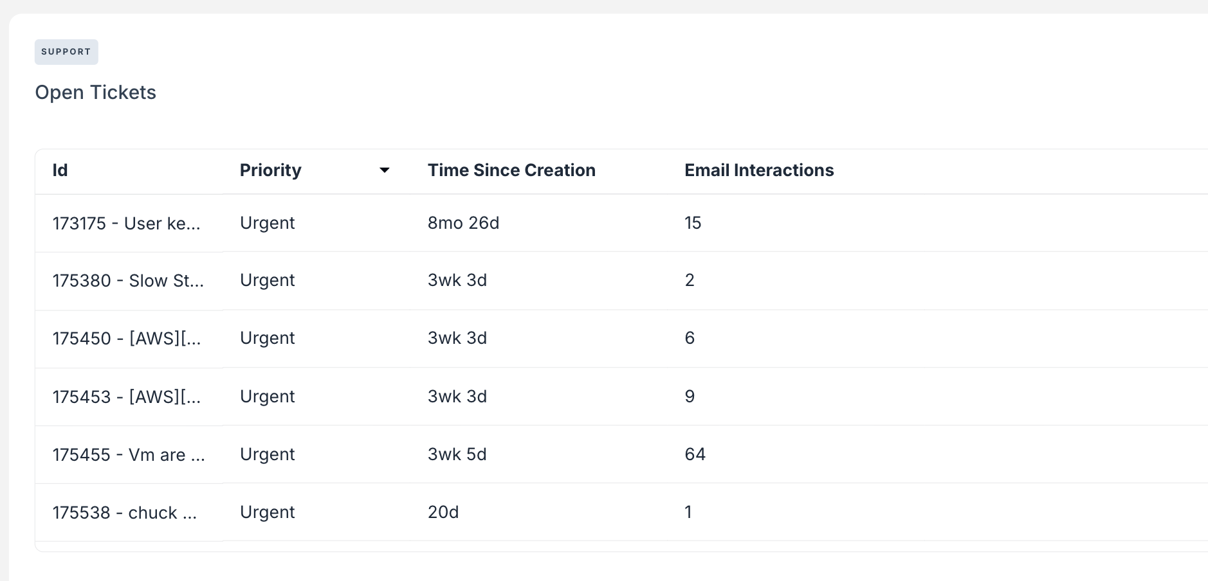The width and height of the screenshot is (1208, 581).
Task: Click the 64 email interactions cell
Action: click(695, 454)
